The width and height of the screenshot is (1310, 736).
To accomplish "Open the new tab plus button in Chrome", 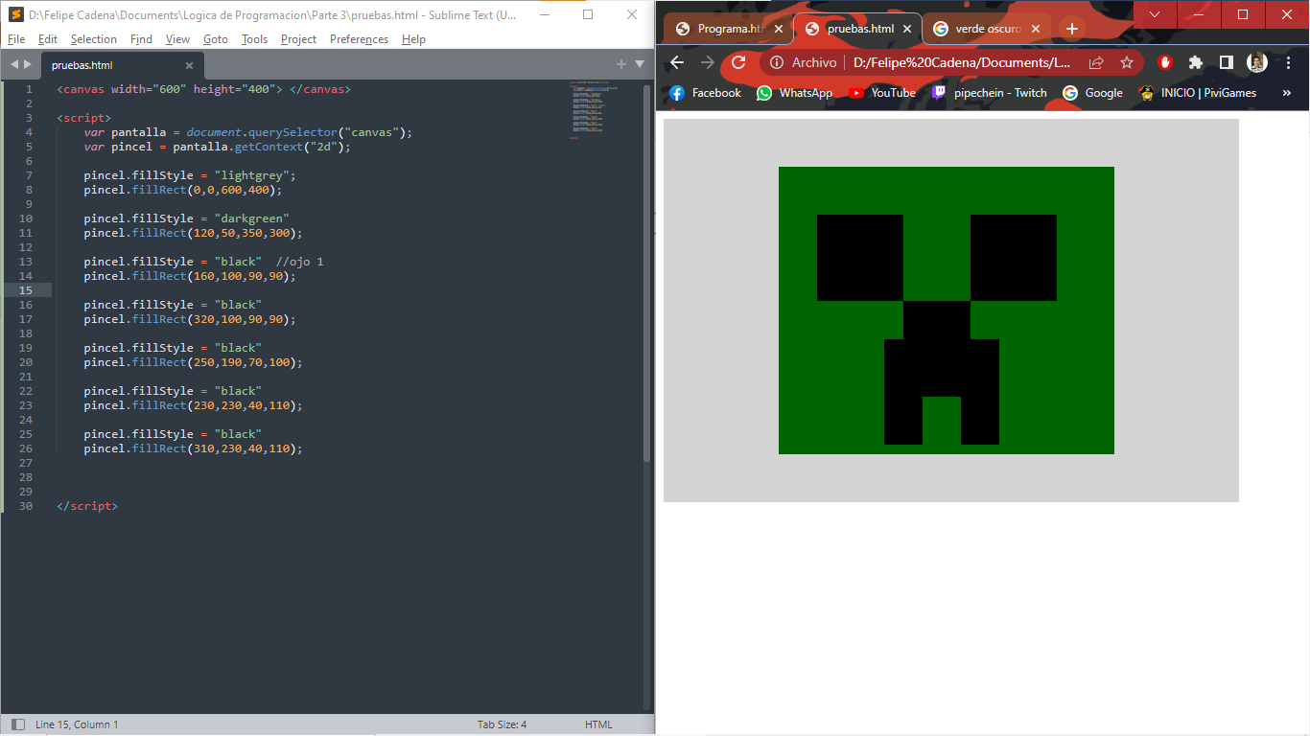I will click(1072, 29).
